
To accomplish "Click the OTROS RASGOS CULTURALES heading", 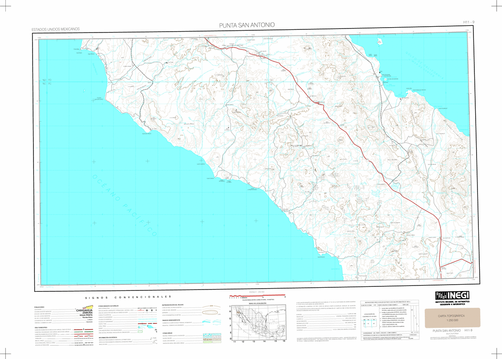I will pos(108,306).
